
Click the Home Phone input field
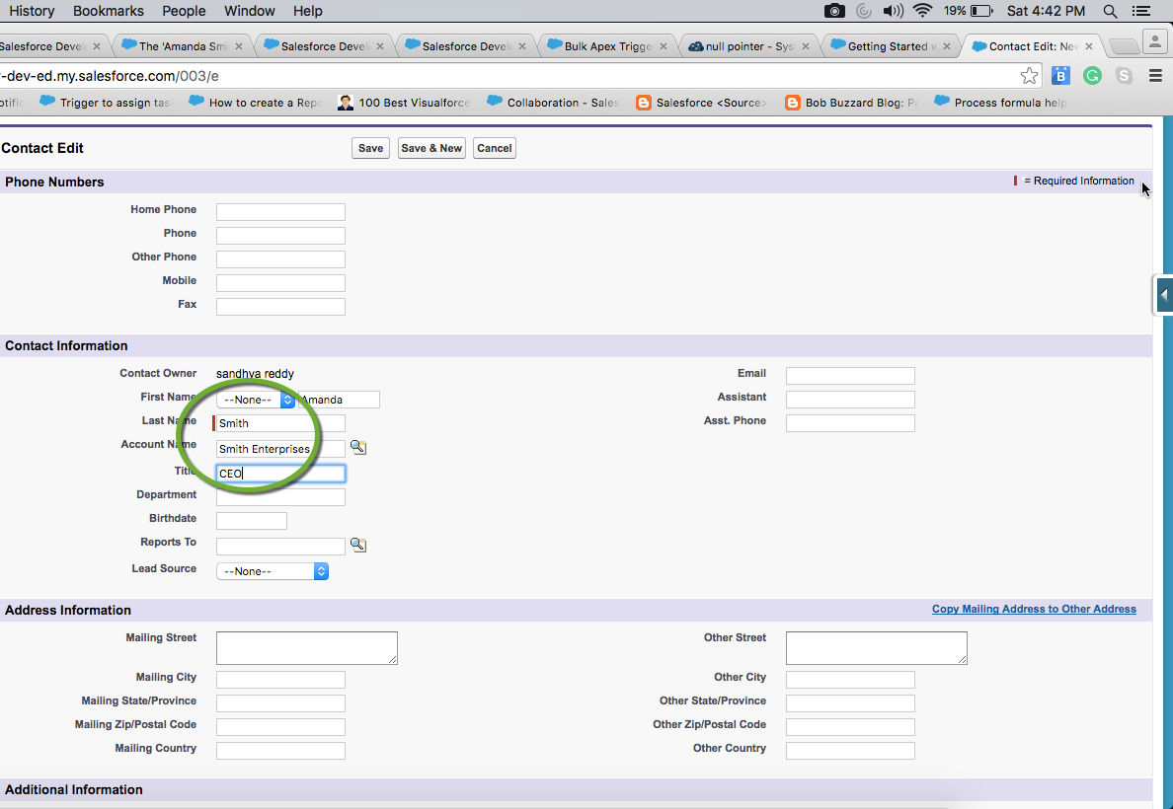280,211
